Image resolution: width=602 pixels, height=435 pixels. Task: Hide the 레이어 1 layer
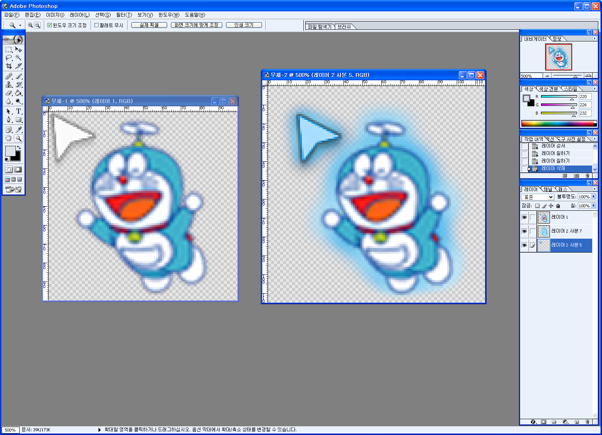[524, 217]
